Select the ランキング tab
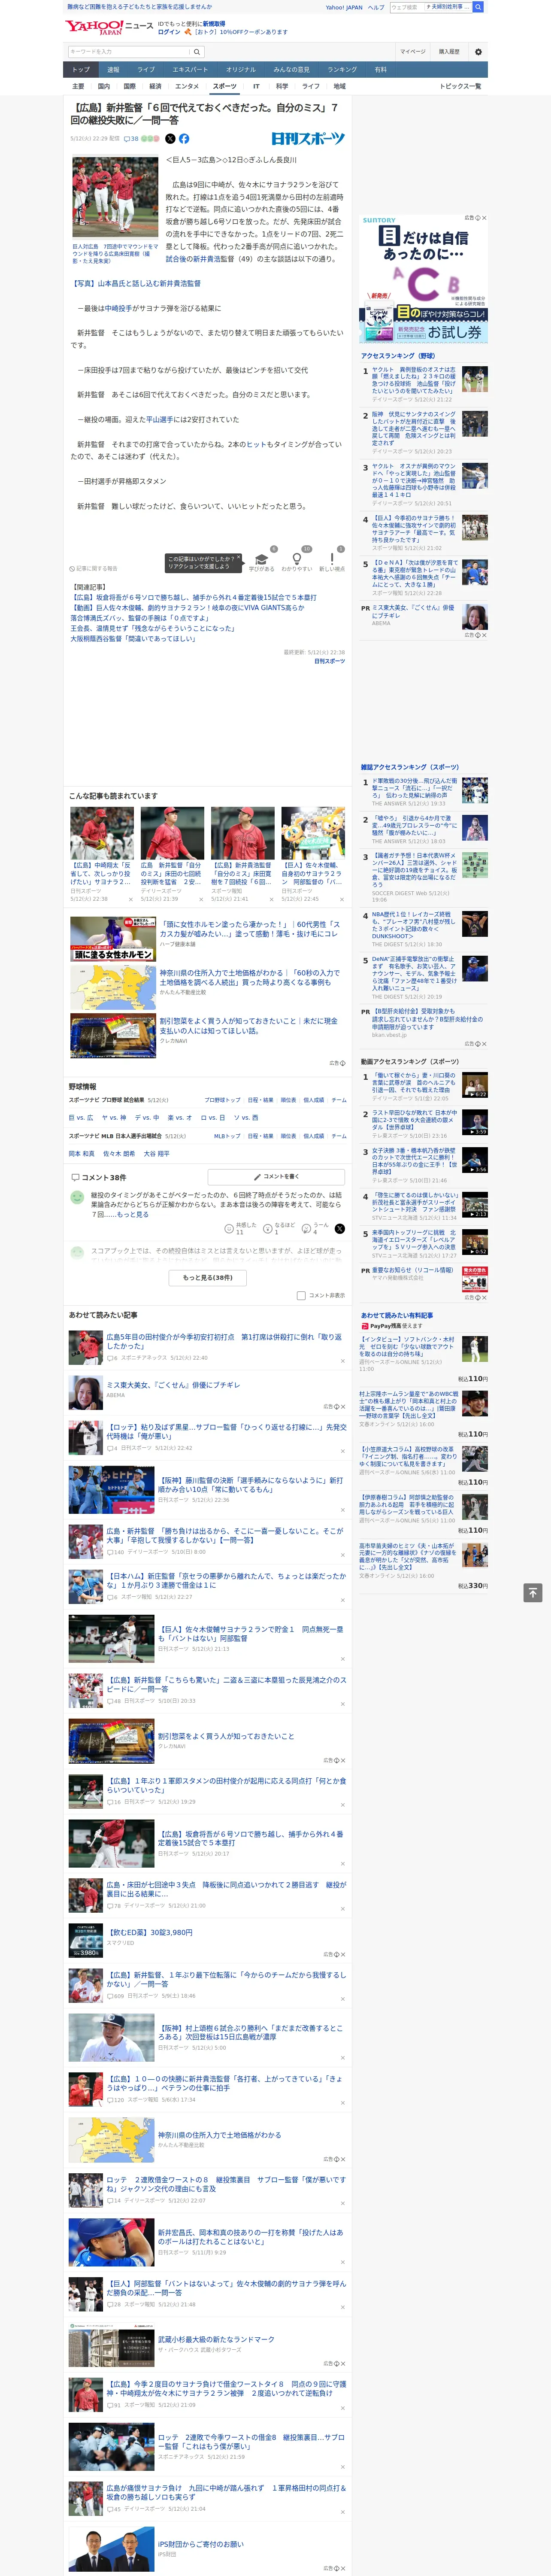Screen dimensions: 551x2576 [342, 69]
